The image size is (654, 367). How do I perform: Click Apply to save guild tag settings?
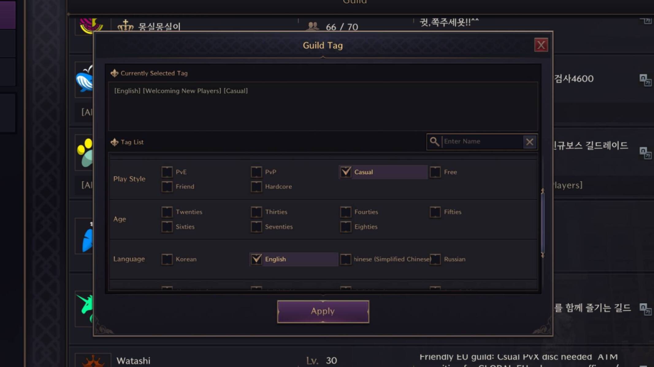(323, 311)
